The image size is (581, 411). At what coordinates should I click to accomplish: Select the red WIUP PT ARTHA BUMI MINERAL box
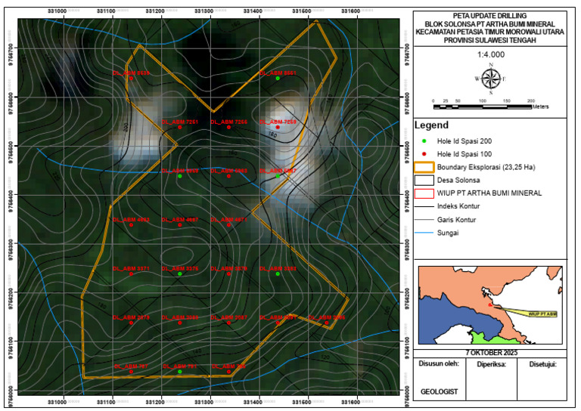pos(424,193)
